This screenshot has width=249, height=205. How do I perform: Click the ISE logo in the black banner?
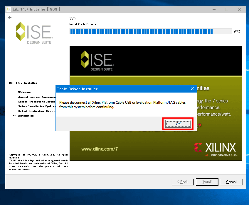(97, 61)
